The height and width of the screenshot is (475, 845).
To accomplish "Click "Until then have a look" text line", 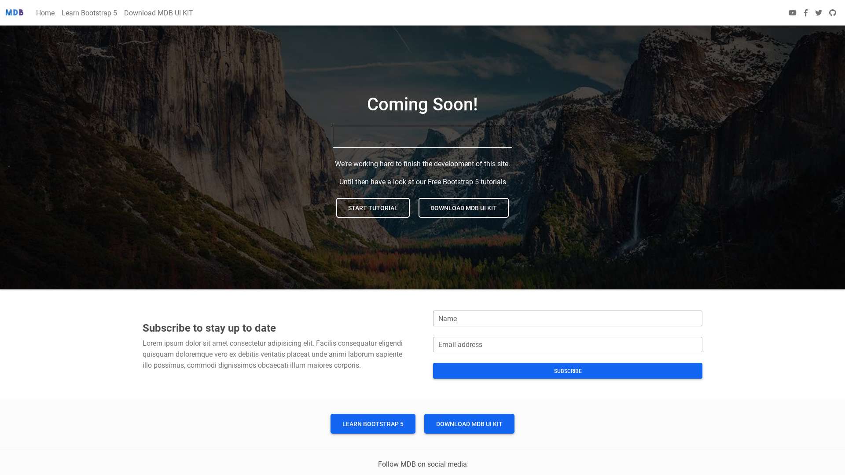I will [x=422, y=182].
